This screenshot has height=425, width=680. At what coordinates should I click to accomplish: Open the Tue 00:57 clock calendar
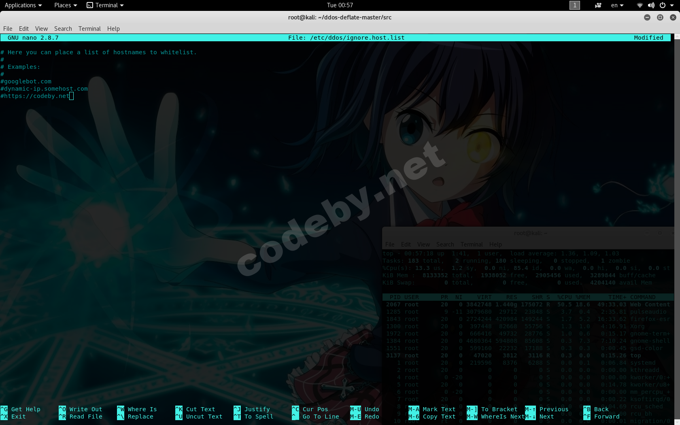tap(340, 5)
